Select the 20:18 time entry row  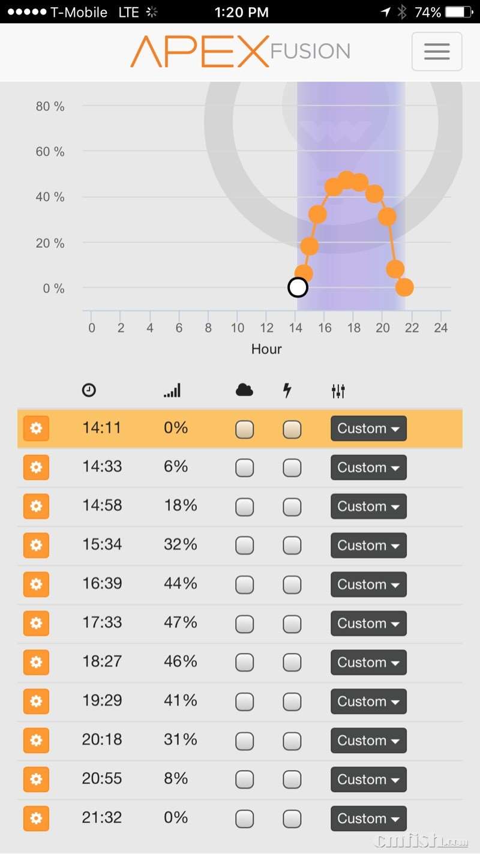[102, 740]
